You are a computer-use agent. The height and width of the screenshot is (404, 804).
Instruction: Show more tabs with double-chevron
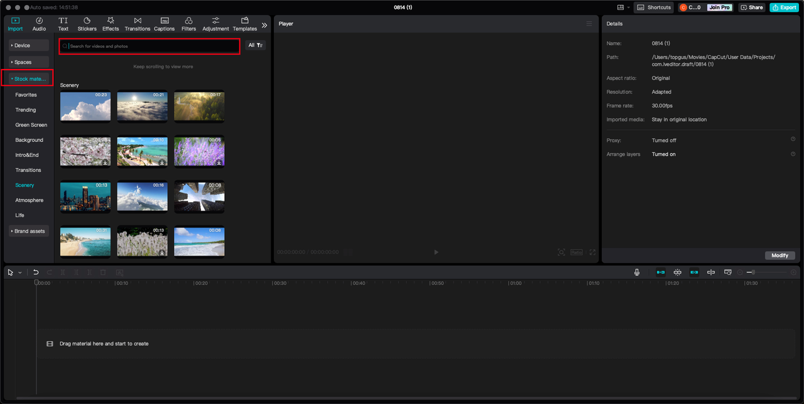(264, 25)
